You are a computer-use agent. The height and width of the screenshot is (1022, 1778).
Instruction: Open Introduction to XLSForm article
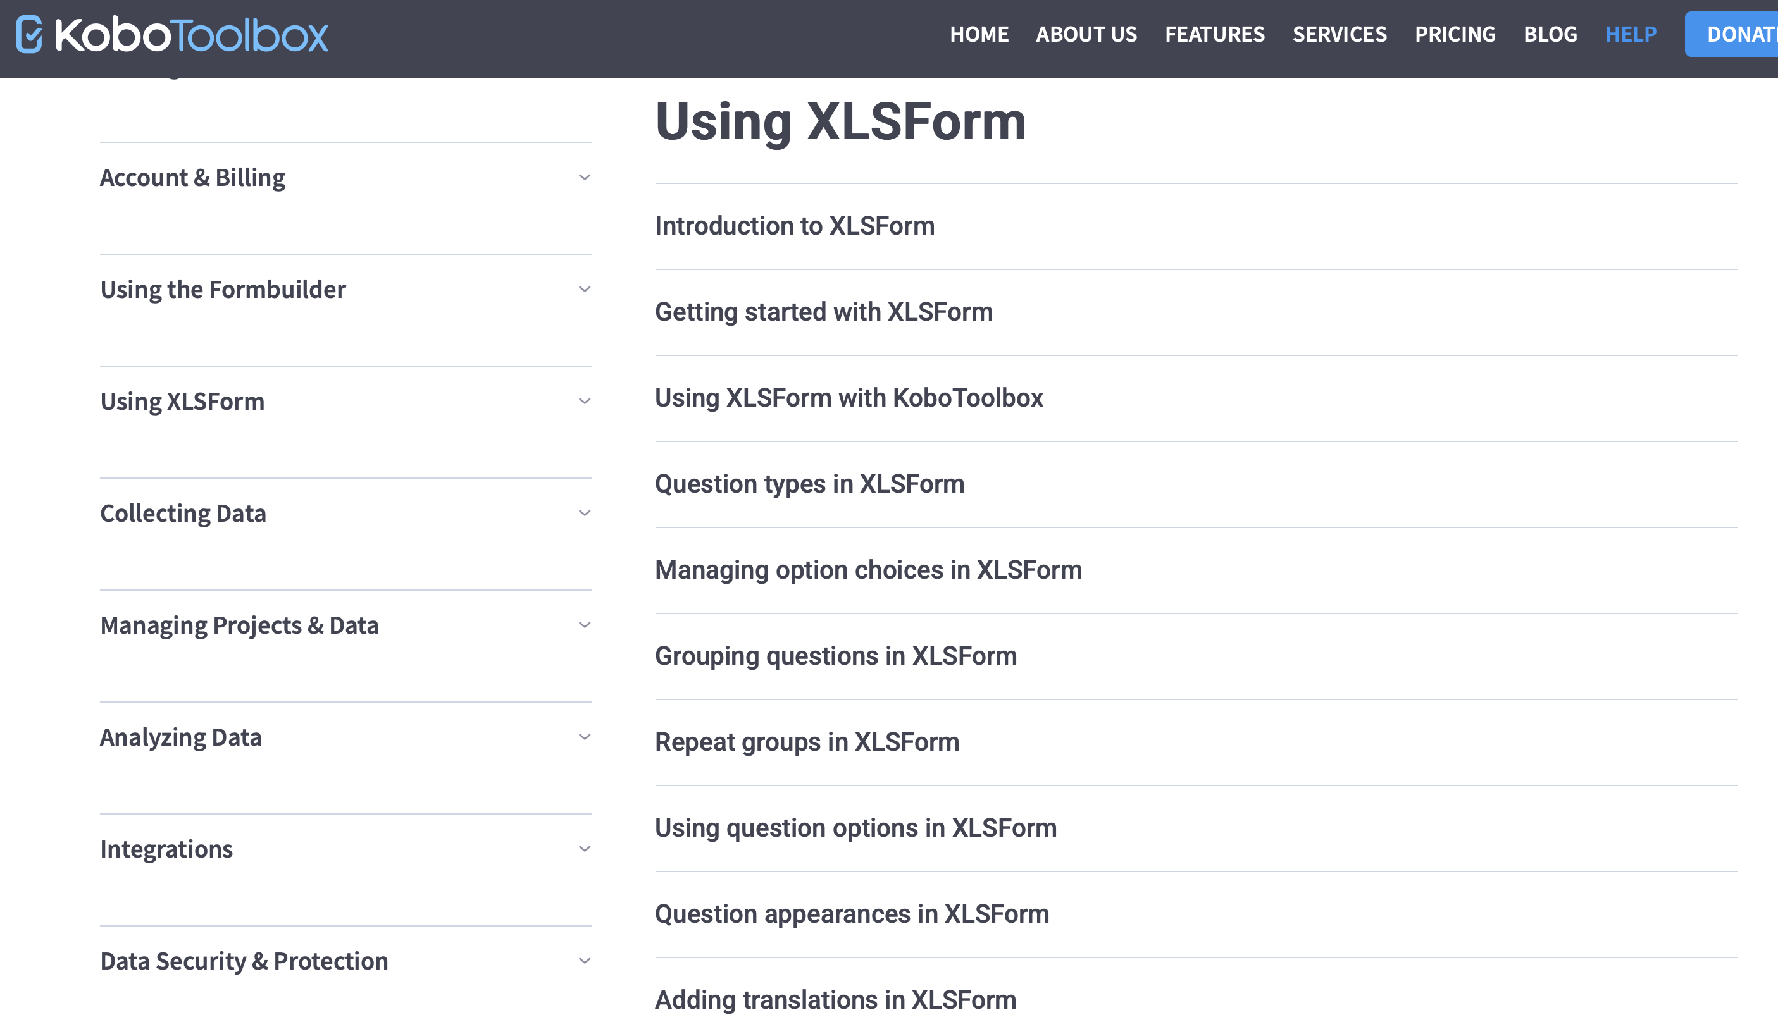794,226
